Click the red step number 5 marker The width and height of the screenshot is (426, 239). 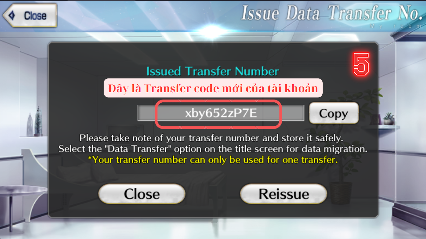(x=361, y=63)
